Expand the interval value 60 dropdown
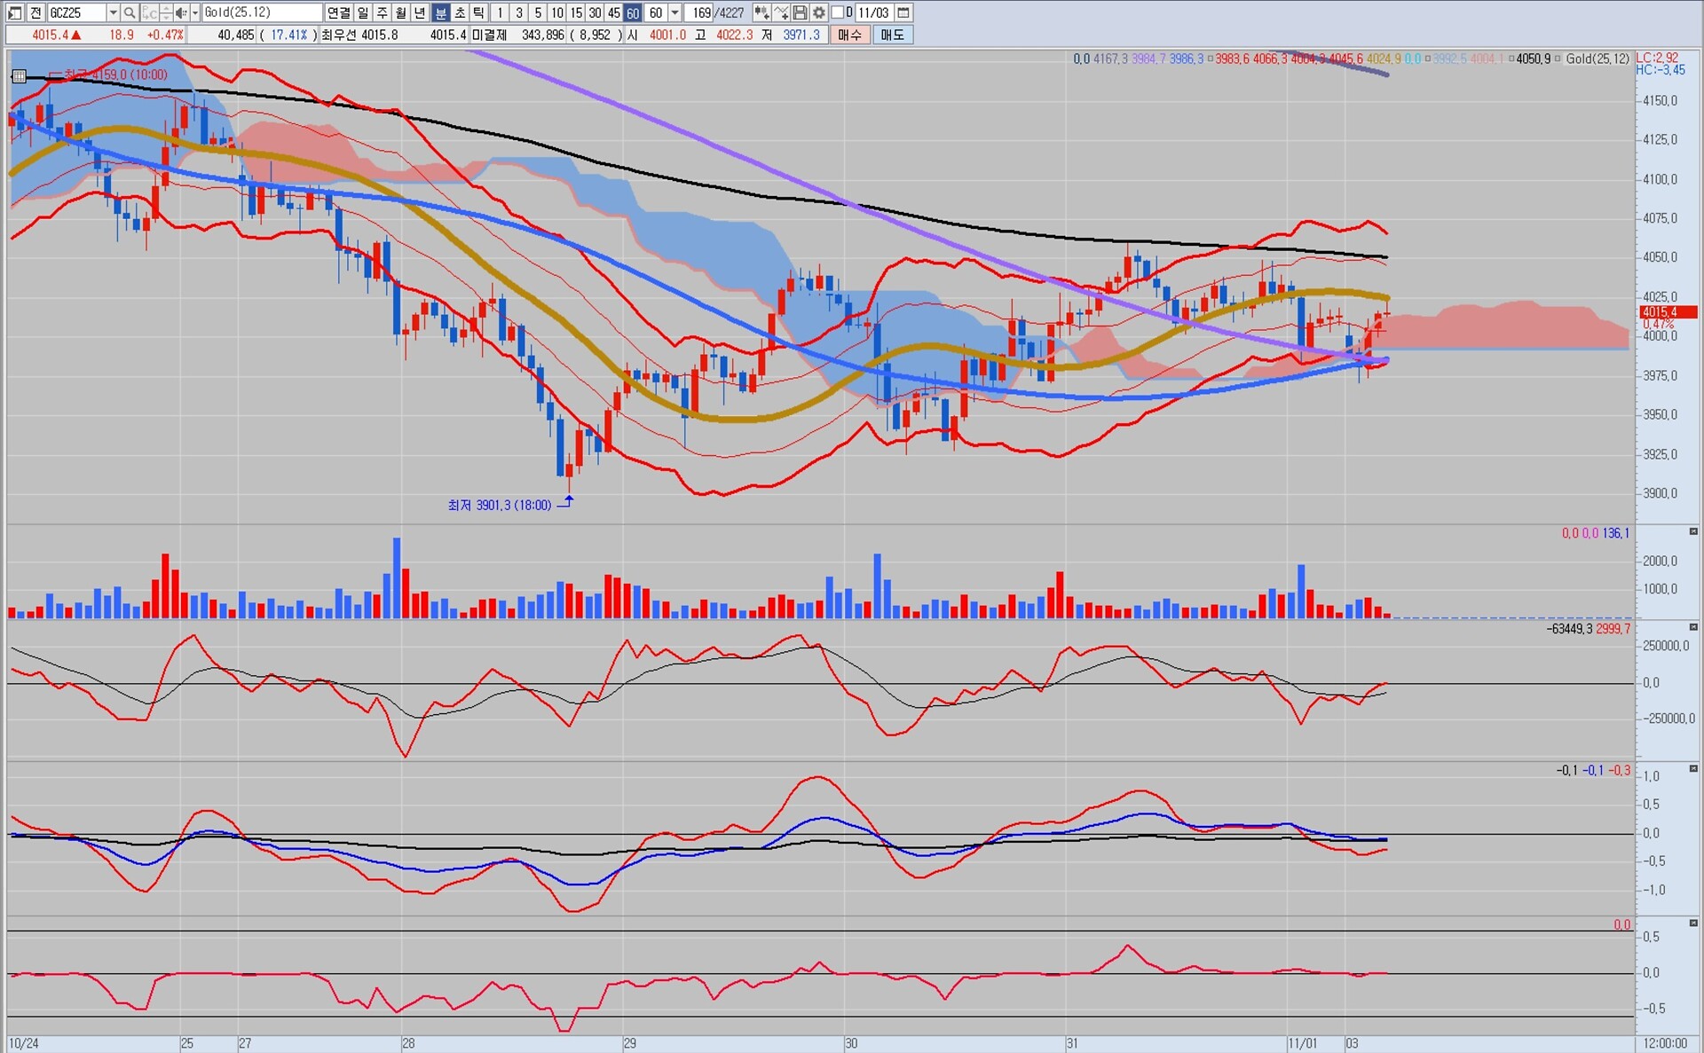The height and width of the screenshot is (1053, 1704). click(x=674, y=12)
